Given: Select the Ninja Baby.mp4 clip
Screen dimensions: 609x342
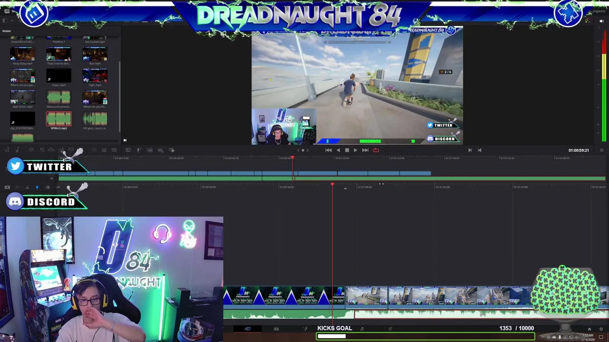Looking at the screenshot, I should click(22, 54).
